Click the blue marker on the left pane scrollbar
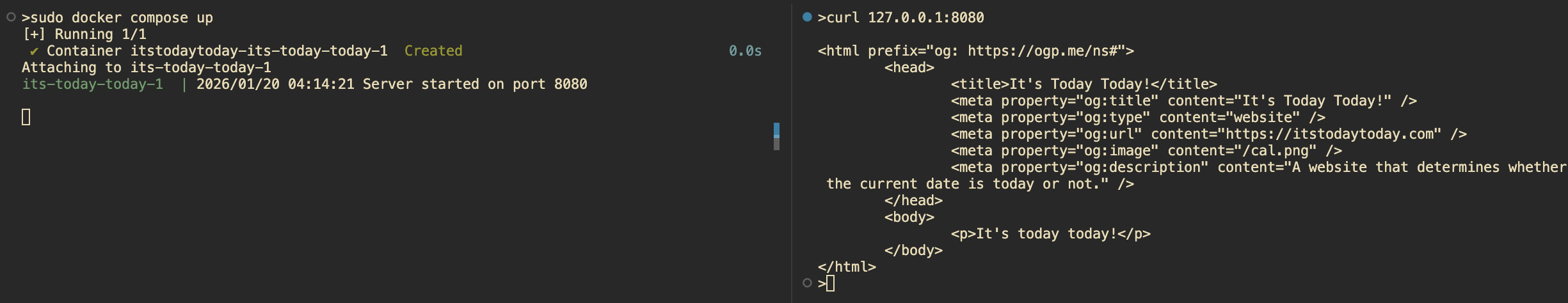The image size is (1568, 303). click(776, 130)
